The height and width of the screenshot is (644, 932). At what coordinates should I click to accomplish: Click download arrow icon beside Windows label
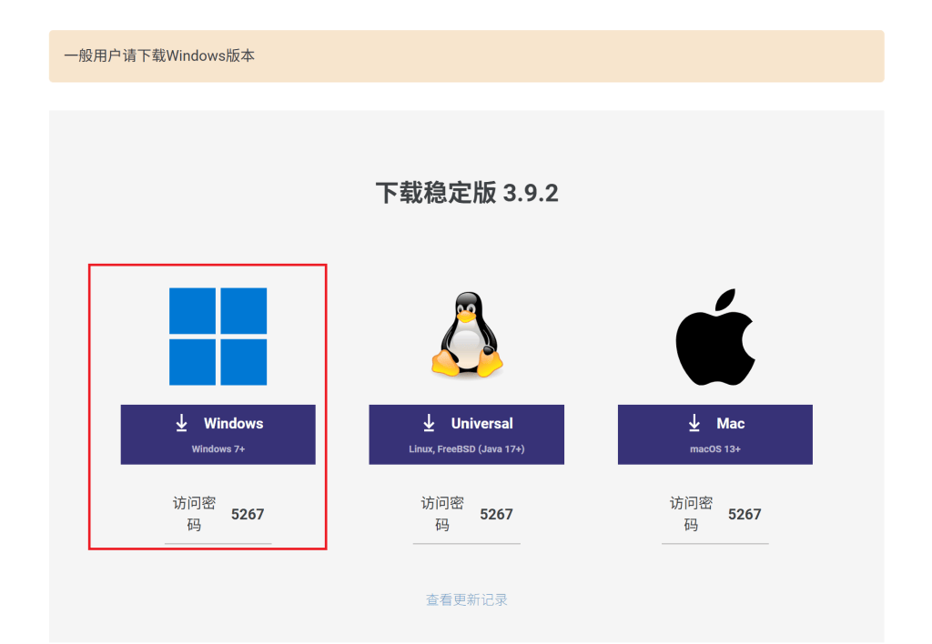[x=182, y=423]
